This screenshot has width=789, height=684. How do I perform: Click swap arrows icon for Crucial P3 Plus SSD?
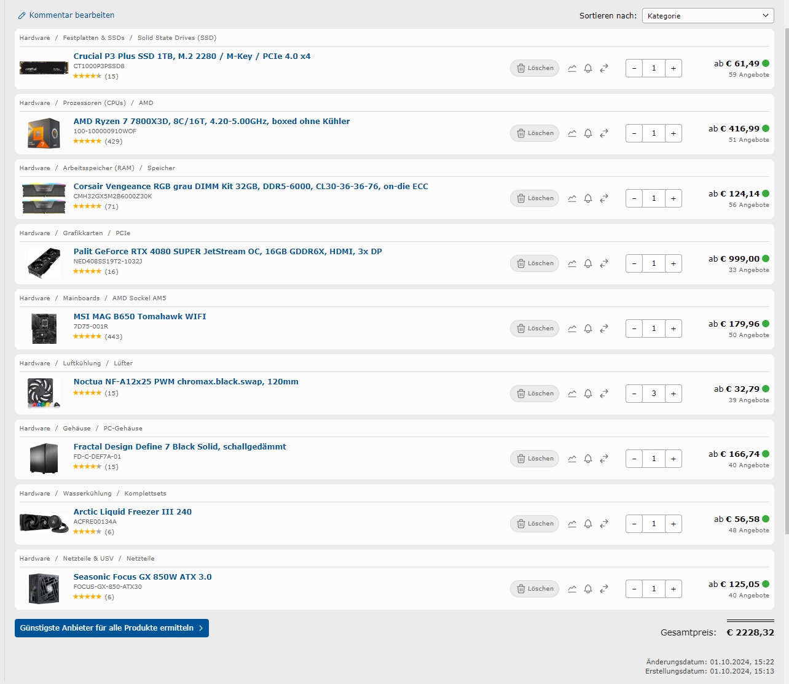604,68
